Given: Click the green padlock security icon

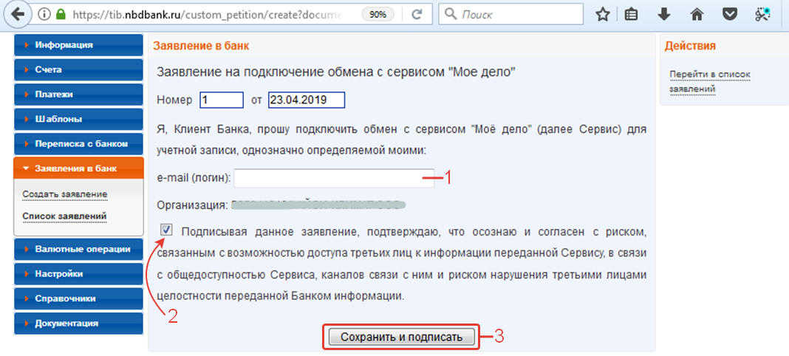Looking at the screenshot, I should (61, 15).
